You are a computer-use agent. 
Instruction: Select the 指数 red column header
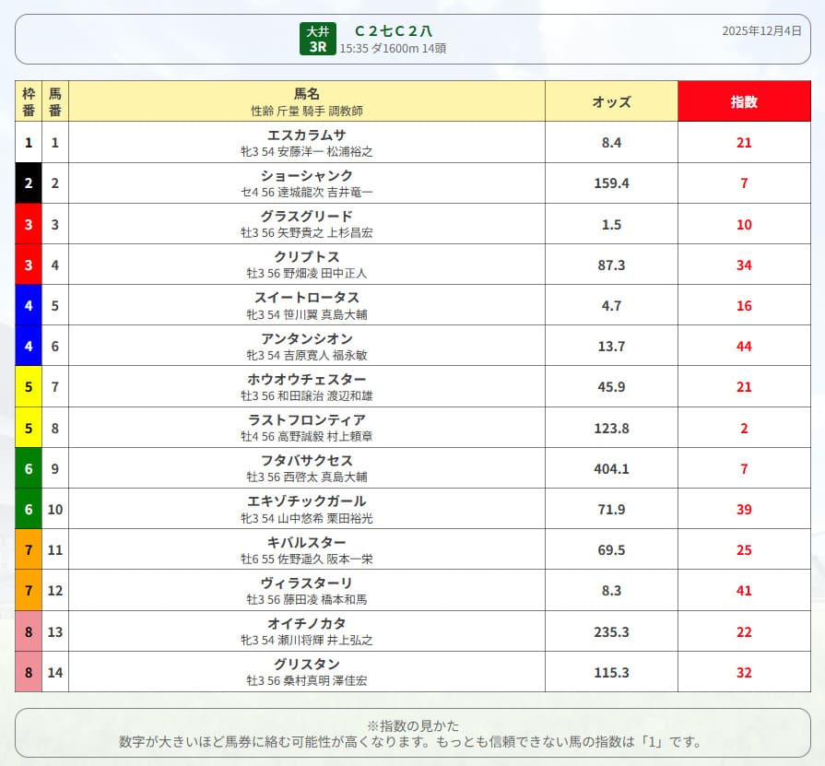(x=743, y=101)
